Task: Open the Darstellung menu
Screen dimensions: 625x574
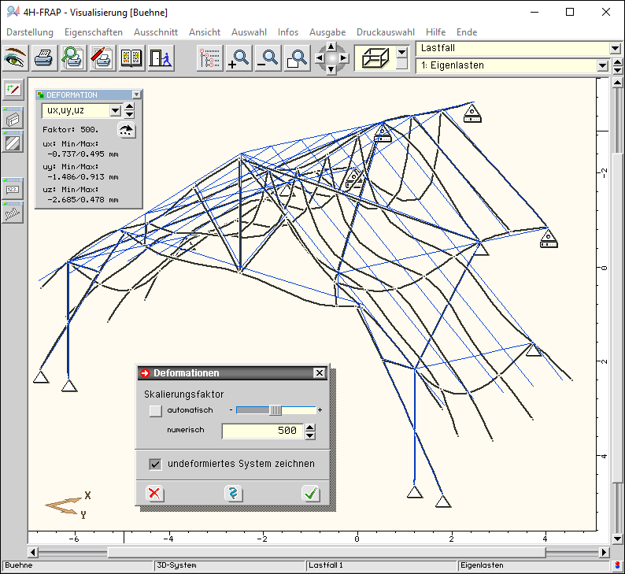Action: pos(30,32)
